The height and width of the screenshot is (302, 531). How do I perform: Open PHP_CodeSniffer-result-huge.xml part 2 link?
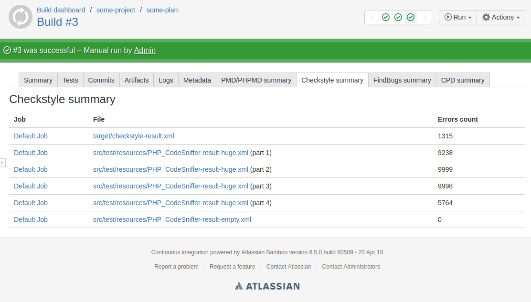coord(170,169)
